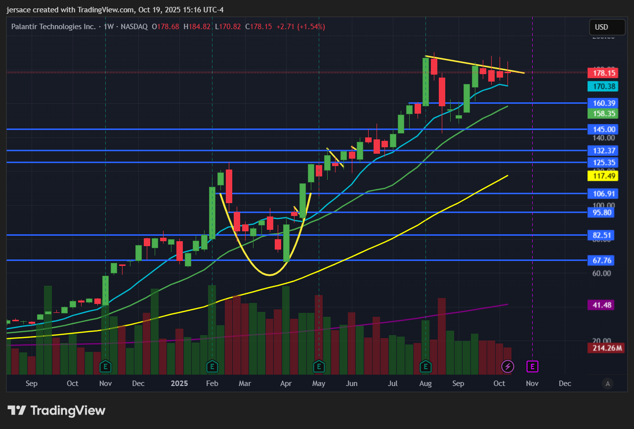This screenshot has height=429, width=634.
Task: Click the 214.26M volume label
Action: coord(605,348)
